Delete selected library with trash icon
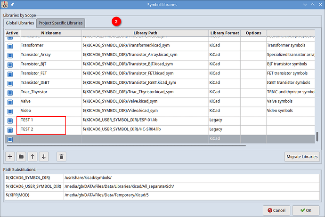The width and height of the screenshot is (325, 217). click(x=61, y=157)
